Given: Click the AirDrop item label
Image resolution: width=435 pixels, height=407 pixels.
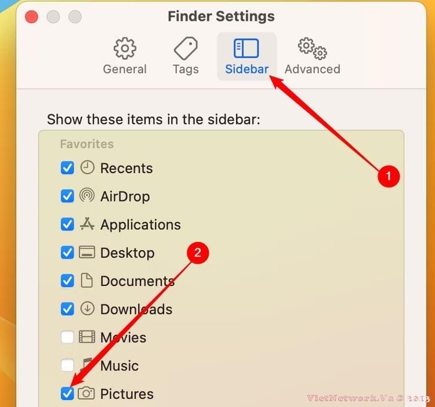Looking at the screenshot, I should 125,197.
